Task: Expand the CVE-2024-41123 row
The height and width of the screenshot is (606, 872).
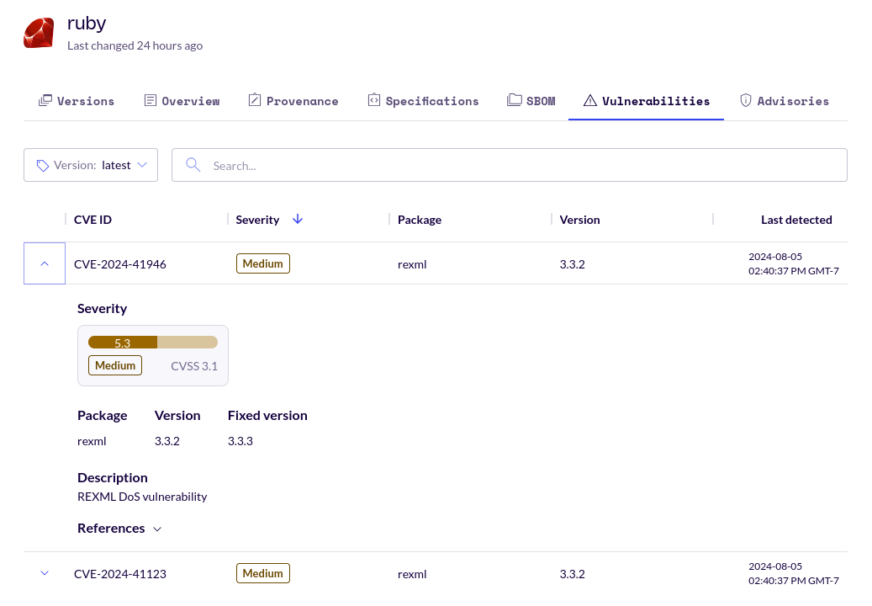Action: tap(44, 573)
